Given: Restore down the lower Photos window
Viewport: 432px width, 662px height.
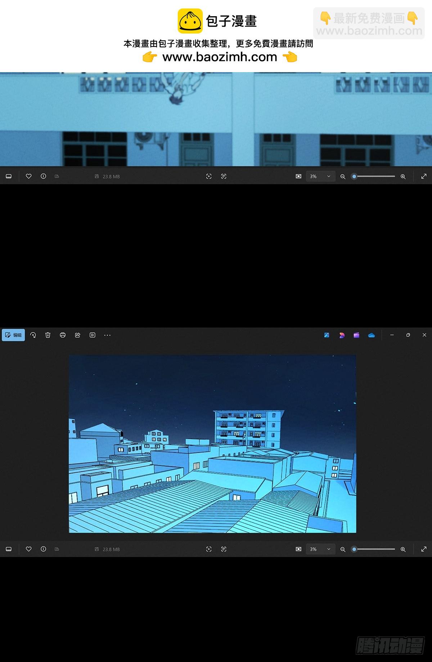Looking at the screenshot, I should pyautogui.click(x=408, y=335).
